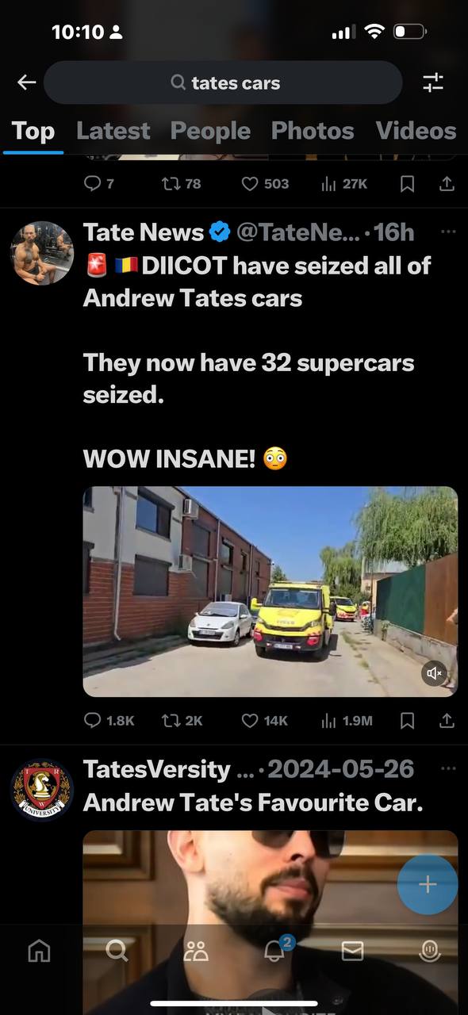Open more options on TatesVersity post
Screen dimensions: 468x1015
pos(447,768)
